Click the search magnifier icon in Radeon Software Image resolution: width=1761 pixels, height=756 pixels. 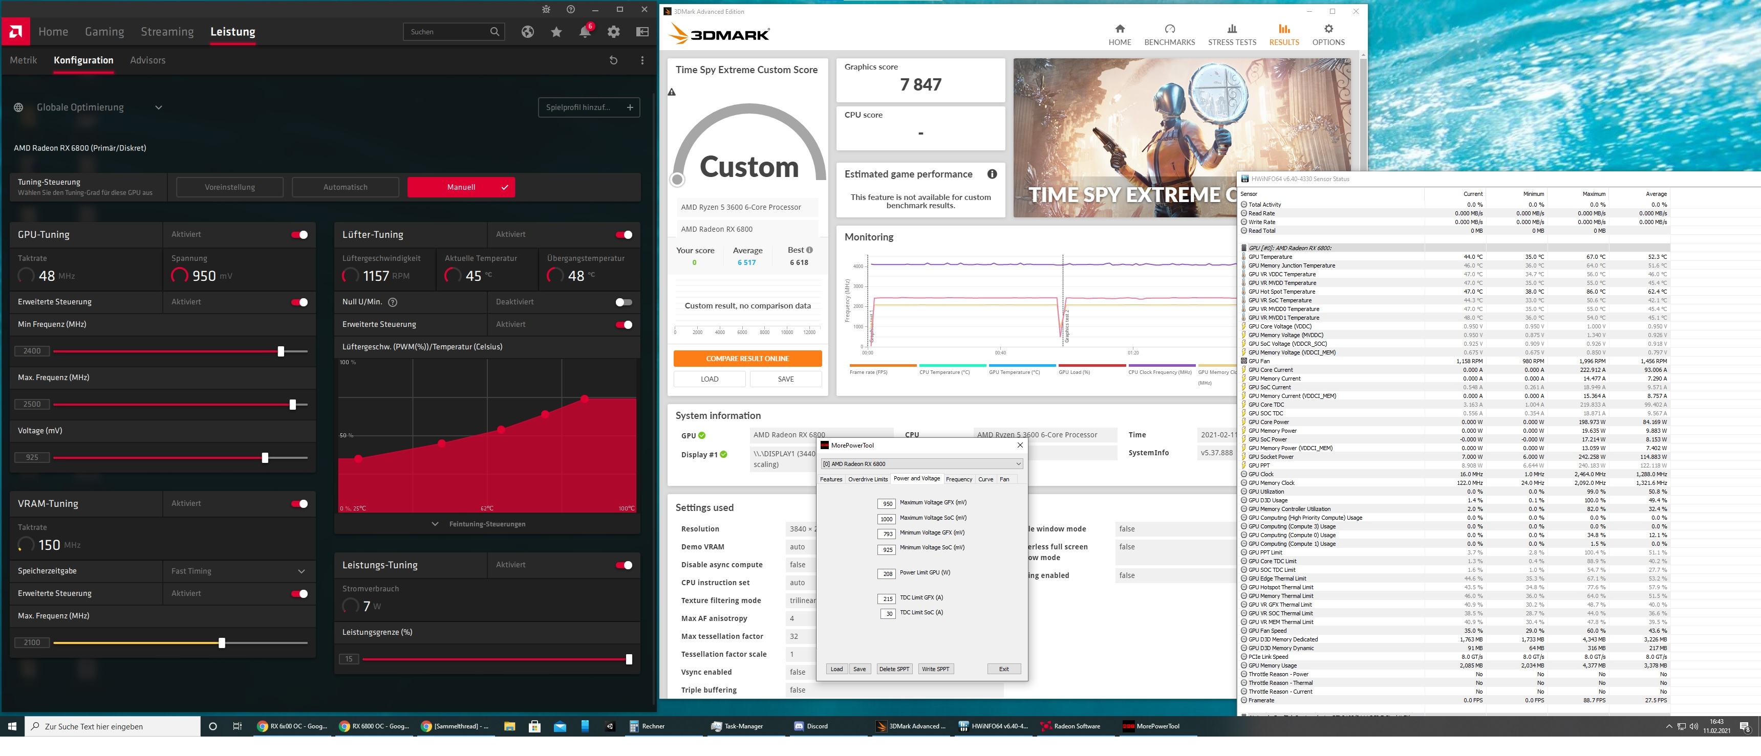494,31
